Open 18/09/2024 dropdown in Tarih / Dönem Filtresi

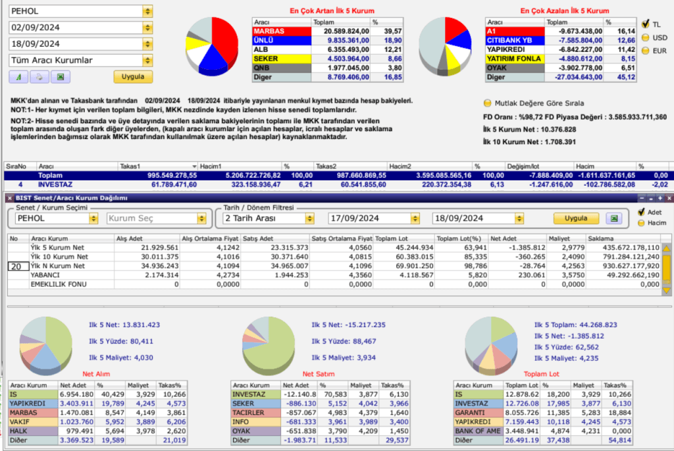[519, 219]
